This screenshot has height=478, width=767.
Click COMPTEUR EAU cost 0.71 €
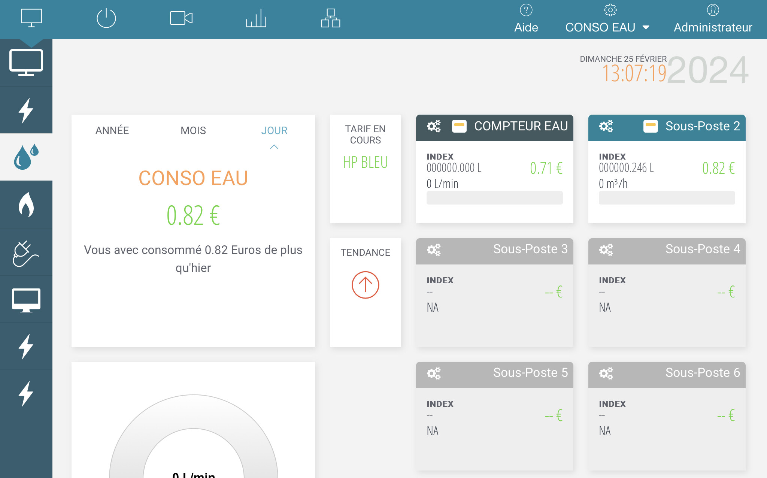[546, 168]
